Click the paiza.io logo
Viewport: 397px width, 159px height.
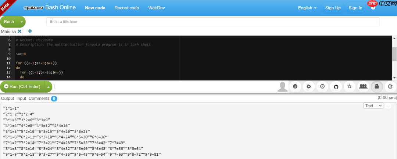pos(33,8)
